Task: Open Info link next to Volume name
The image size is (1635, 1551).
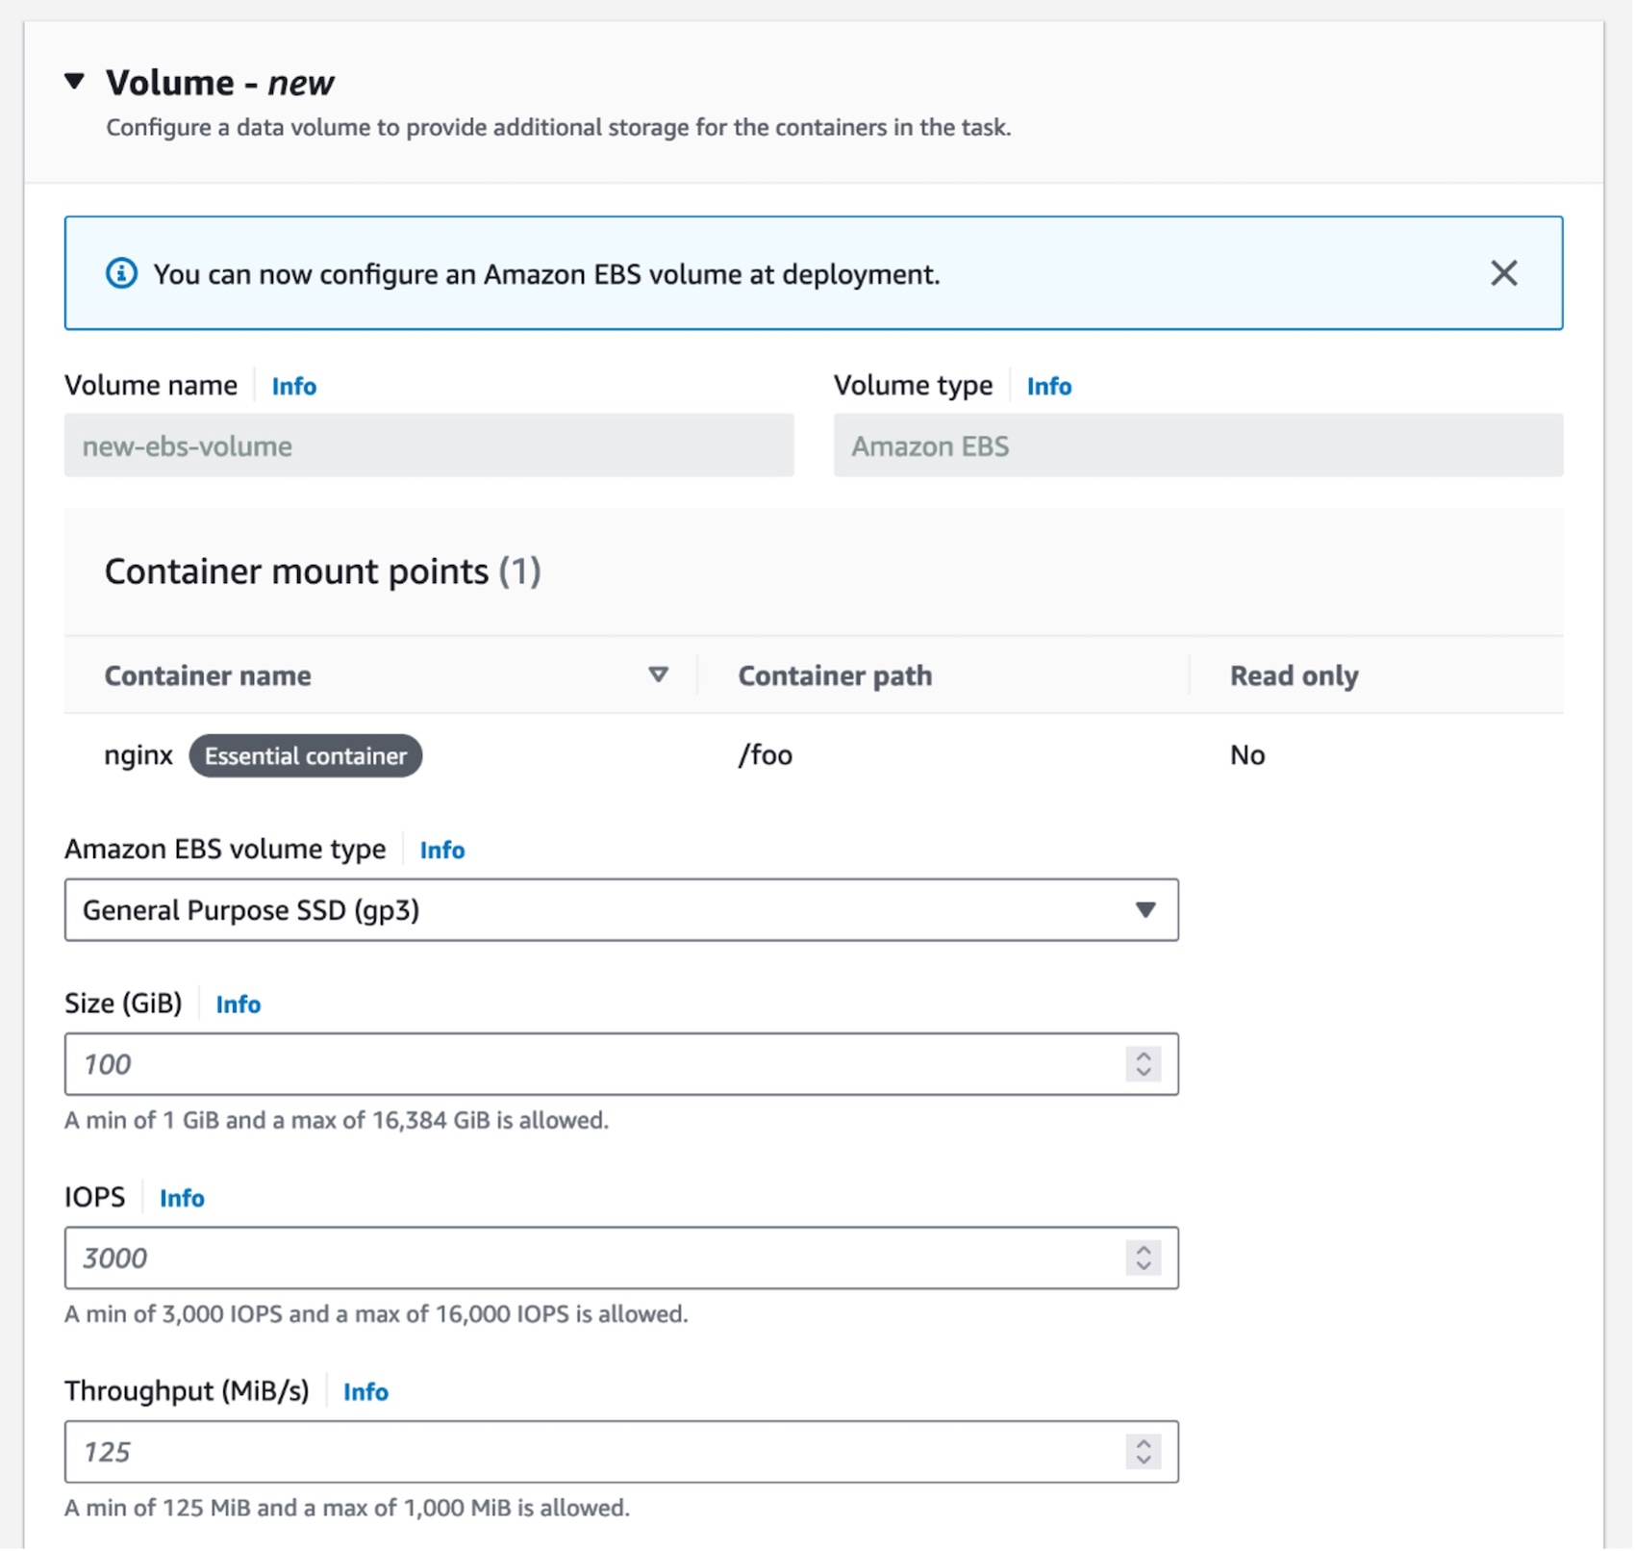Action: 293,386
